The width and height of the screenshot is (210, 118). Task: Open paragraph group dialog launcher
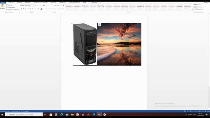pyautogui.click(x=64, y=12)
